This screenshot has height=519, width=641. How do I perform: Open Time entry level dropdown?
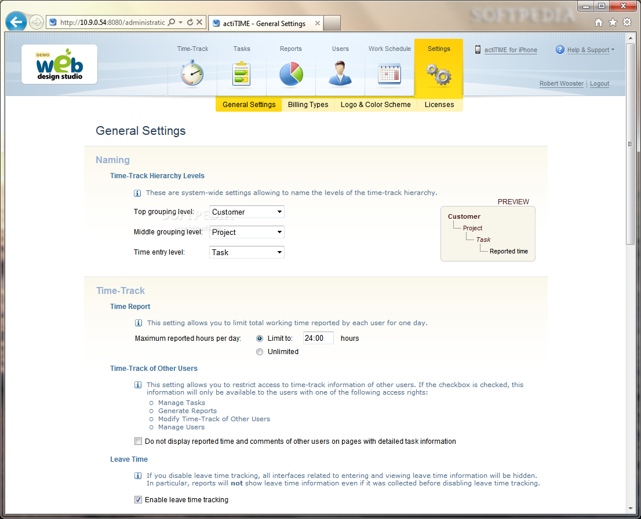tap(246, 252)
